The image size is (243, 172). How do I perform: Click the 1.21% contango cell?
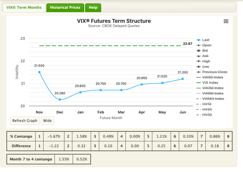(162, 136)
